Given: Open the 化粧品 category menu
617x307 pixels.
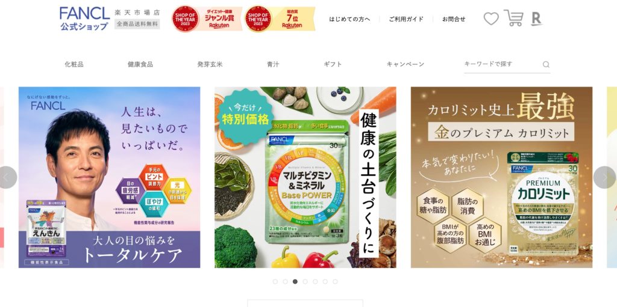Looking at the screenshot, I should (x=74, y=64).
